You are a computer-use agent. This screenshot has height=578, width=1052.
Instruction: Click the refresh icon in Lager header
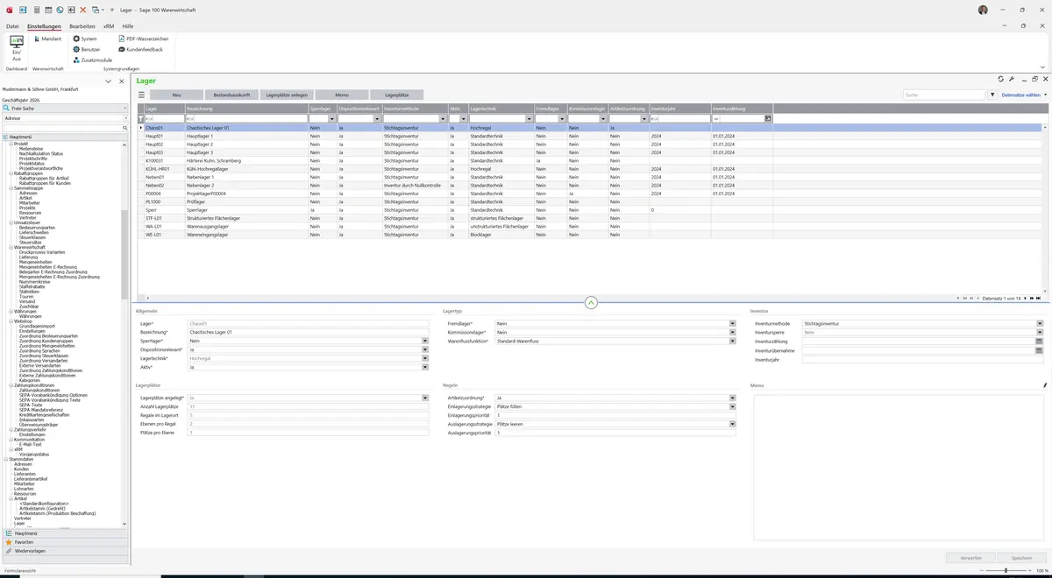[1001, 80]
